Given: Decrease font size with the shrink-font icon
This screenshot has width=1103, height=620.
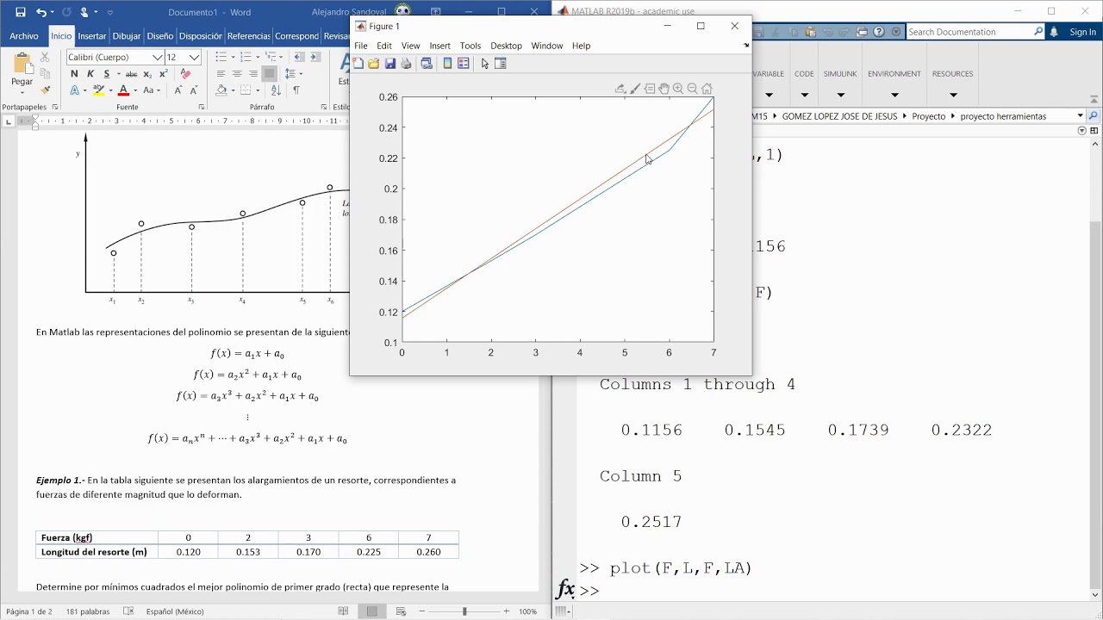Looking at the screenshot, I should coord(193,90).
